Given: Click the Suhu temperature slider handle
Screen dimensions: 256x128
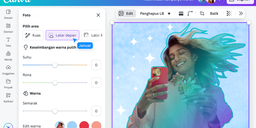Looking at the screenshot, I should click(55, 65).
